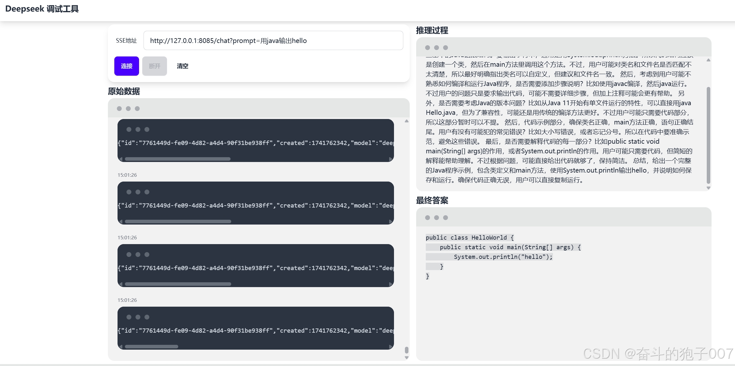
Task: Click first dot in top dark JSON block
Action: (x=129, y=129)
